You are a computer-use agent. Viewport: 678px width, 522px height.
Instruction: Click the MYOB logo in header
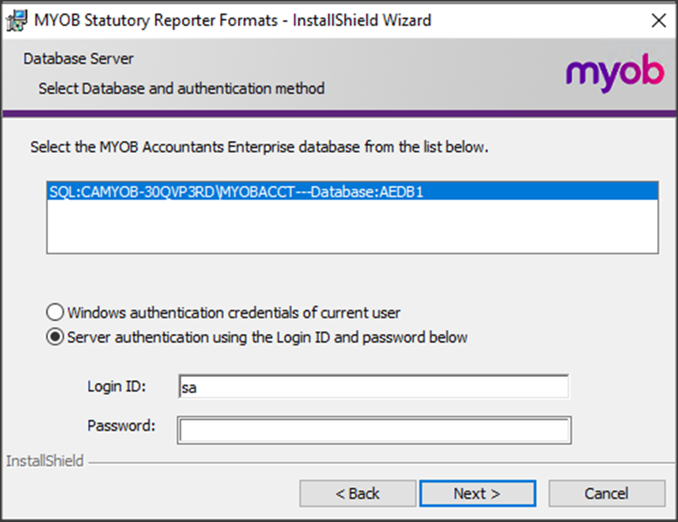[614, 75]
